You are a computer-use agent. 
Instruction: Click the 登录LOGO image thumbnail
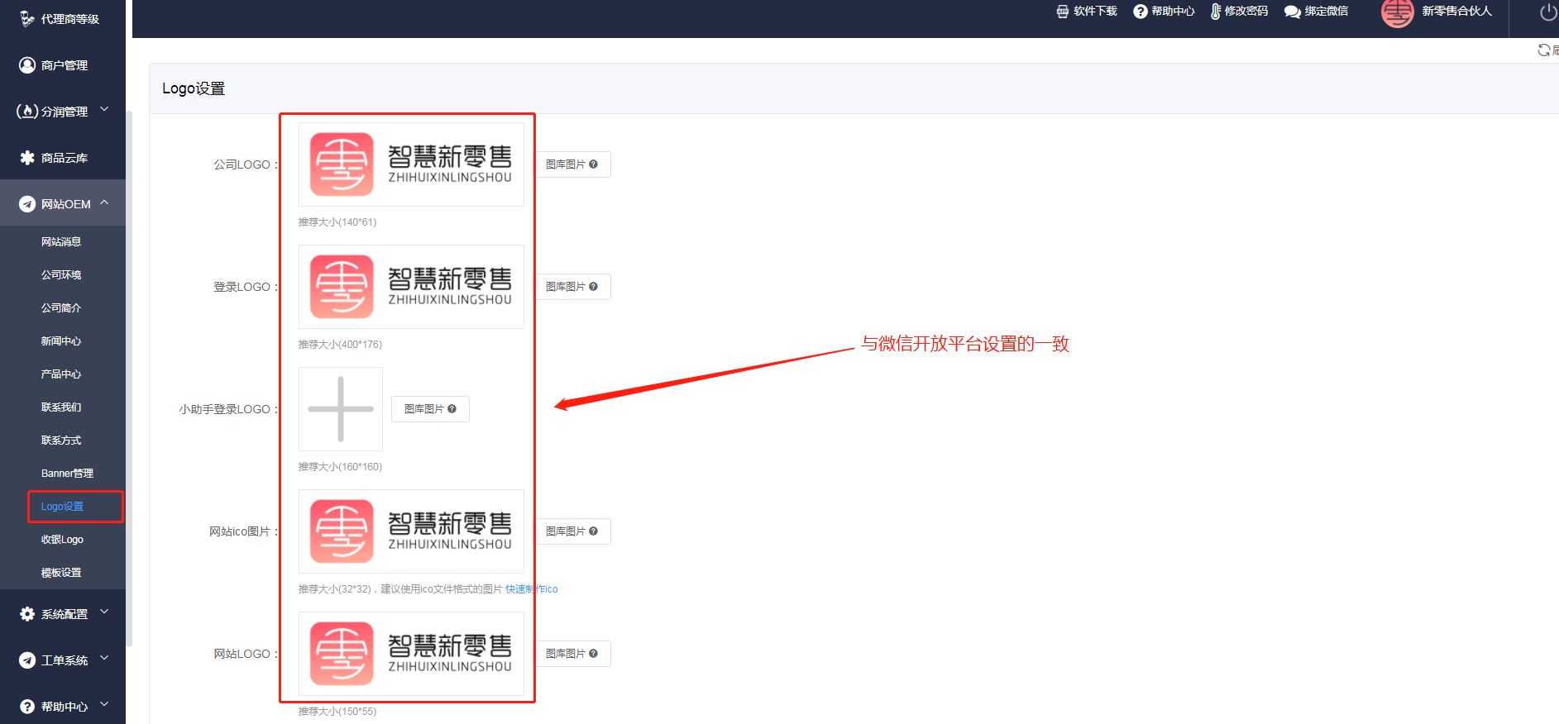[x=411, y=287]
